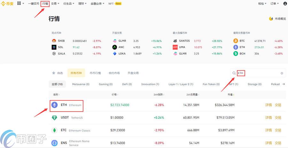Click the UMA coin icon
Viewport: 288px width, 148px height.
coord(175,47)
